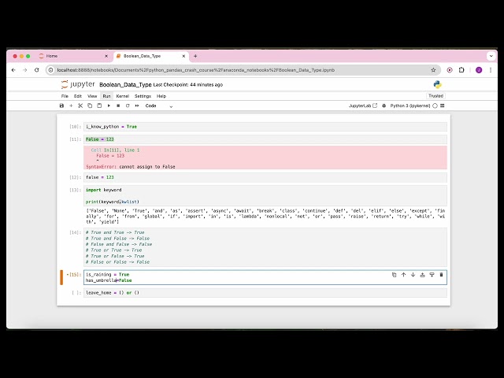Click the [14]: cell prompt
Image resolution: width=504 pixels, height=378 pixels.
[x=76, y=232]
